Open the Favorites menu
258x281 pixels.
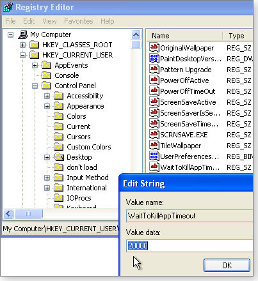click(x=79, y=21)
